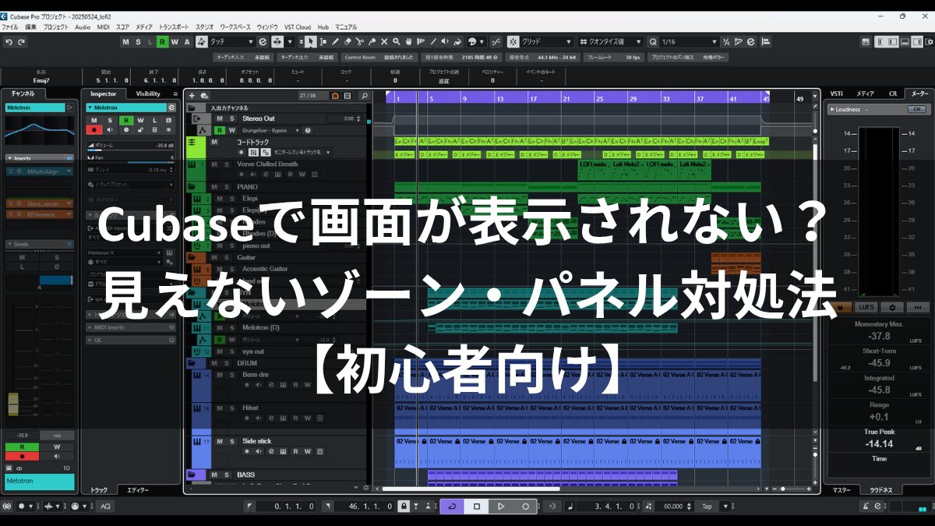This screenshot has width=935, height=526.
Task: Toggle global Write automation W button
Action: point(174,41)
